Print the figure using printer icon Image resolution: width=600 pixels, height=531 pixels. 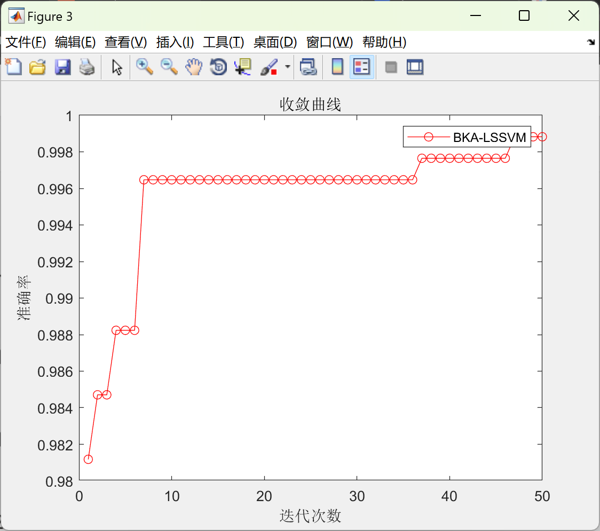(x=87, y=67)
